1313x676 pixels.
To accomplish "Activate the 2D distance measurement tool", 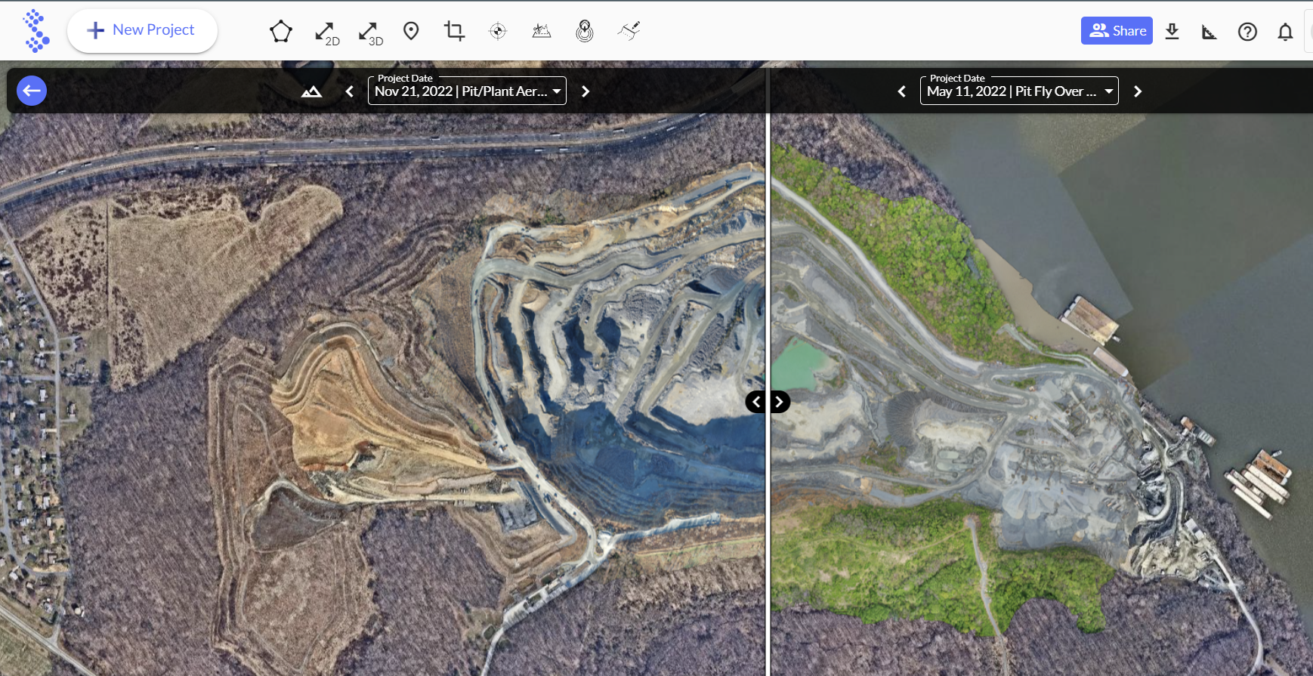I will [326, 32].
